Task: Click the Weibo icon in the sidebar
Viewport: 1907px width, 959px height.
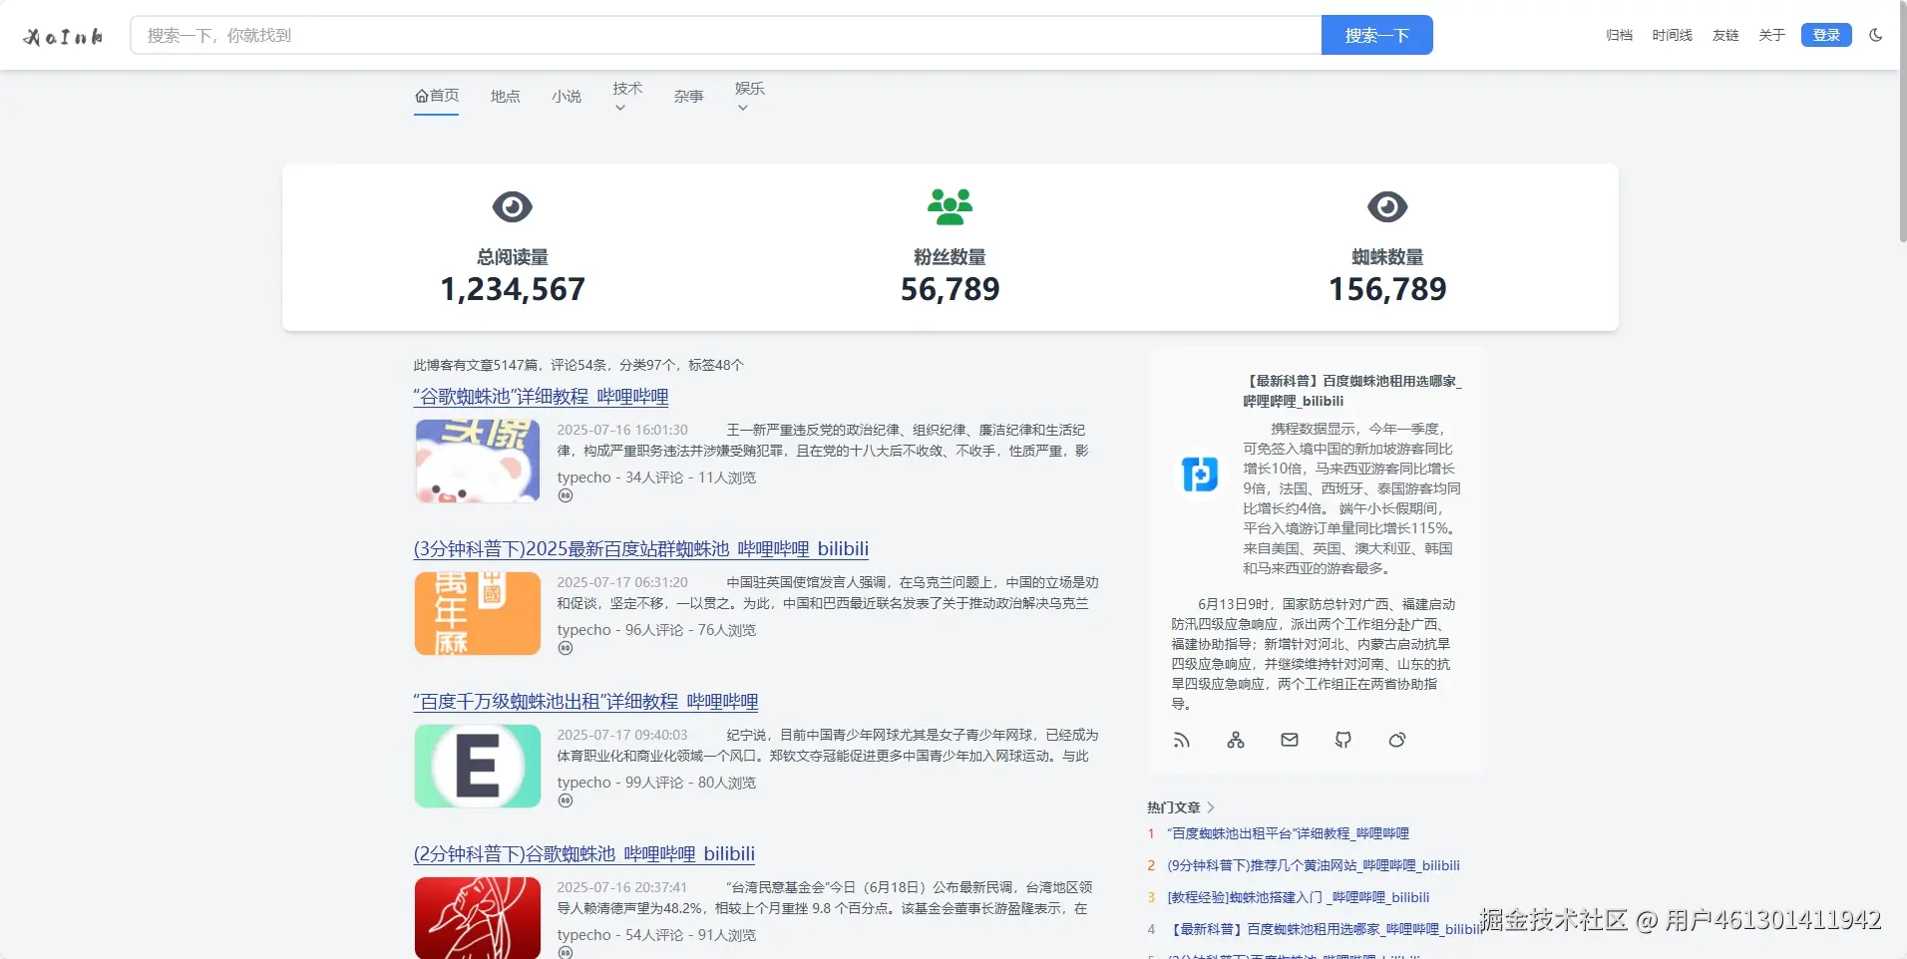Action: pos(1398,740)
